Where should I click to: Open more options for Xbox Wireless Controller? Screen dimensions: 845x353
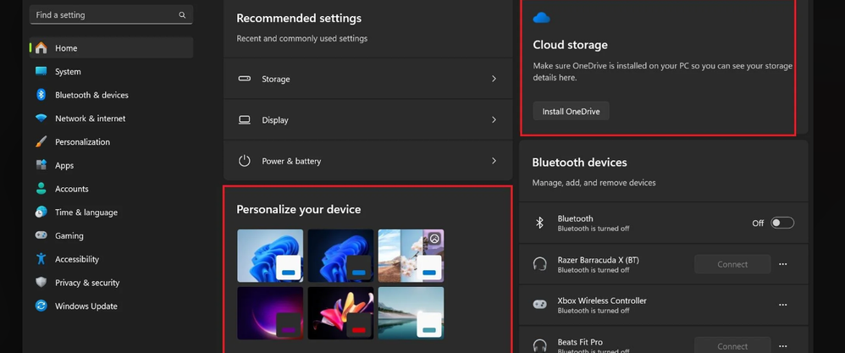tap(783, 305)
